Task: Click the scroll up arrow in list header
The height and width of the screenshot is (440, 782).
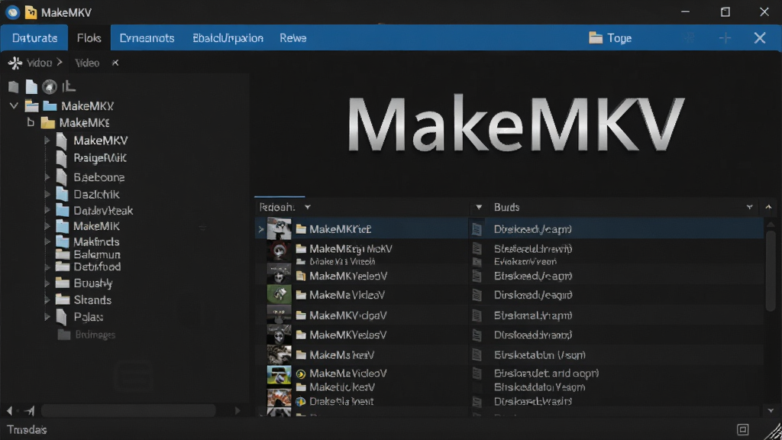Action: [768, 207]
